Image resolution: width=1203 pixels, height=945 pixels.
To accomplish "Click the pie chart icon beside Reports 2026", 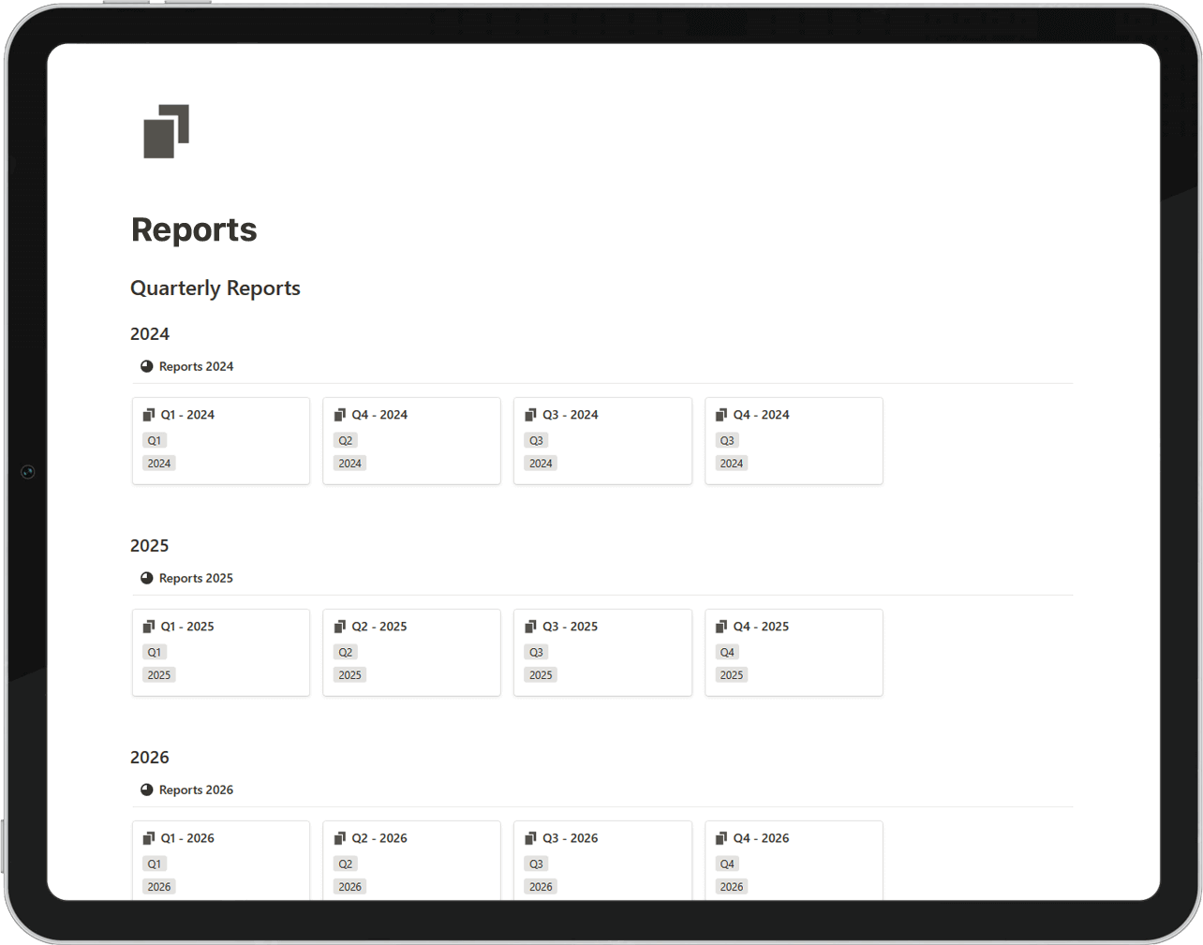I will [147, 790].
